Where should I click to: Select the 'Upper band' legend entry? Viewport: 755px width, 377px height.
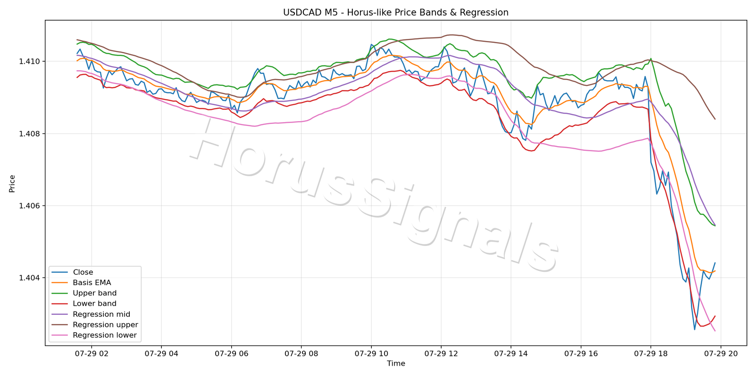[x=84, y=293]
